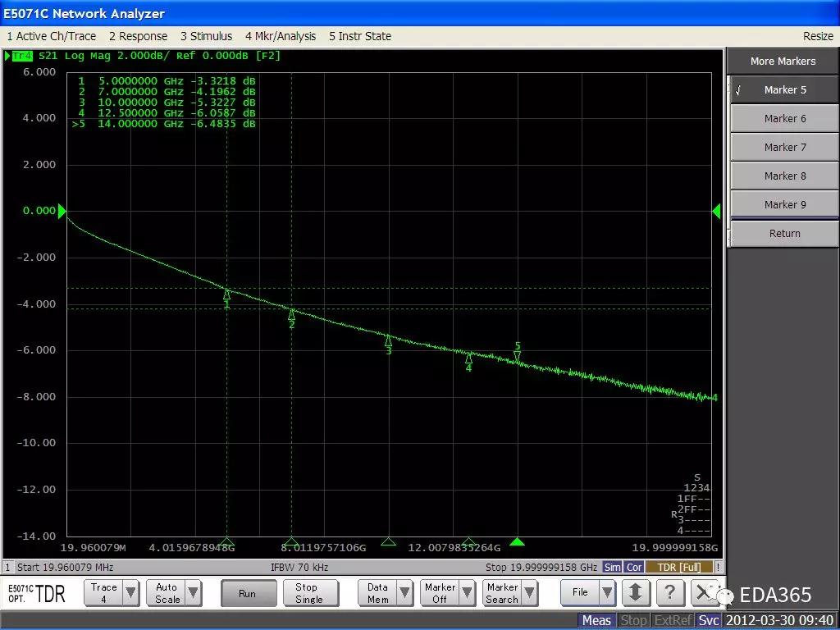The width and height of the screenshot is (840, 630).
Task: Turn on Marker 8
Action: (x=783, y=176)
